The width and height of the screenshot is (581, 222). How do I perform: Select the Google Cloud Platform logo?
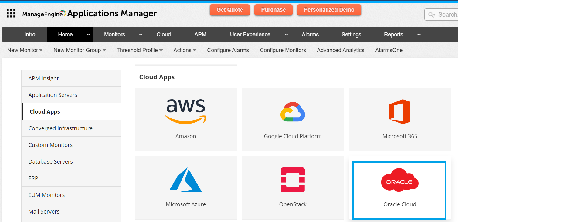point(293,112)
